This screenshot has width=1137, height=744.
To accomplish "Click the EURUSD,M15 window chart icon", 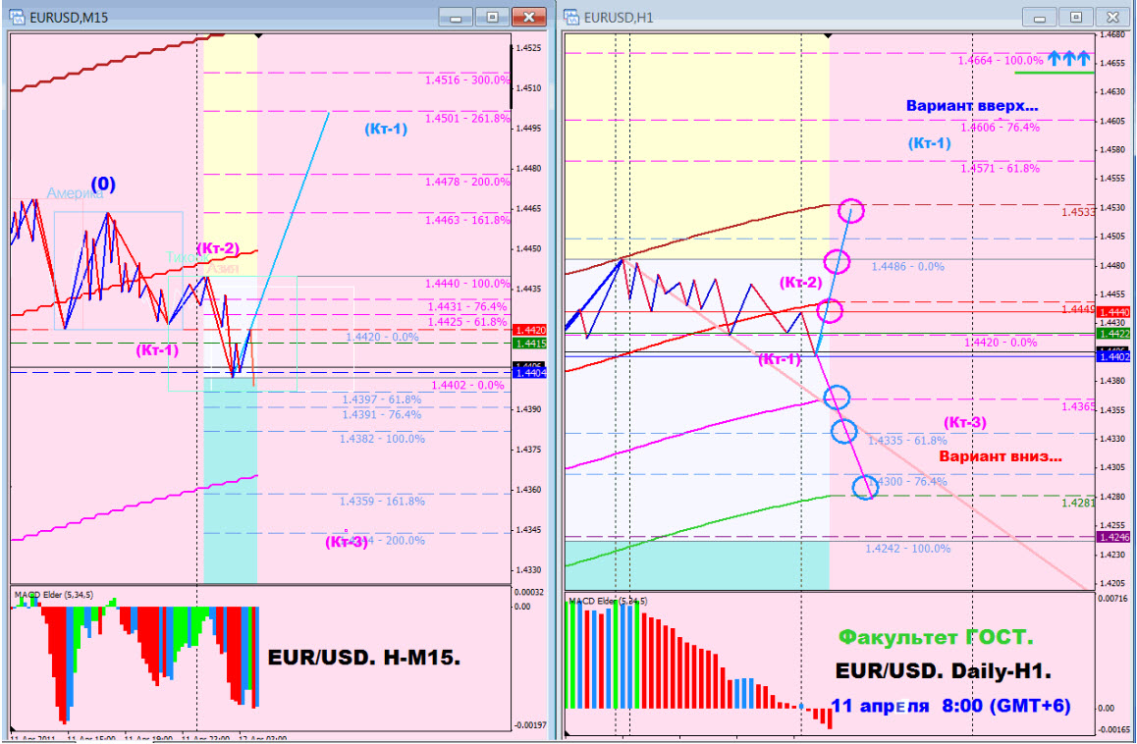I will click(x=17, y=17).
